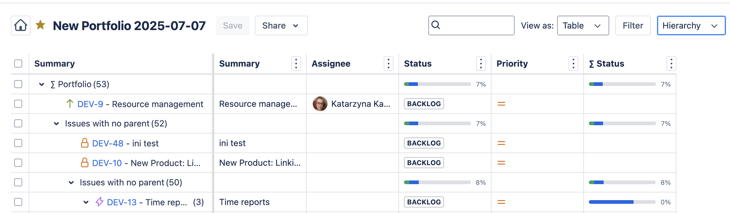
Task: Open the Priority column three-dot menu
Action: [x=573, y=64]
